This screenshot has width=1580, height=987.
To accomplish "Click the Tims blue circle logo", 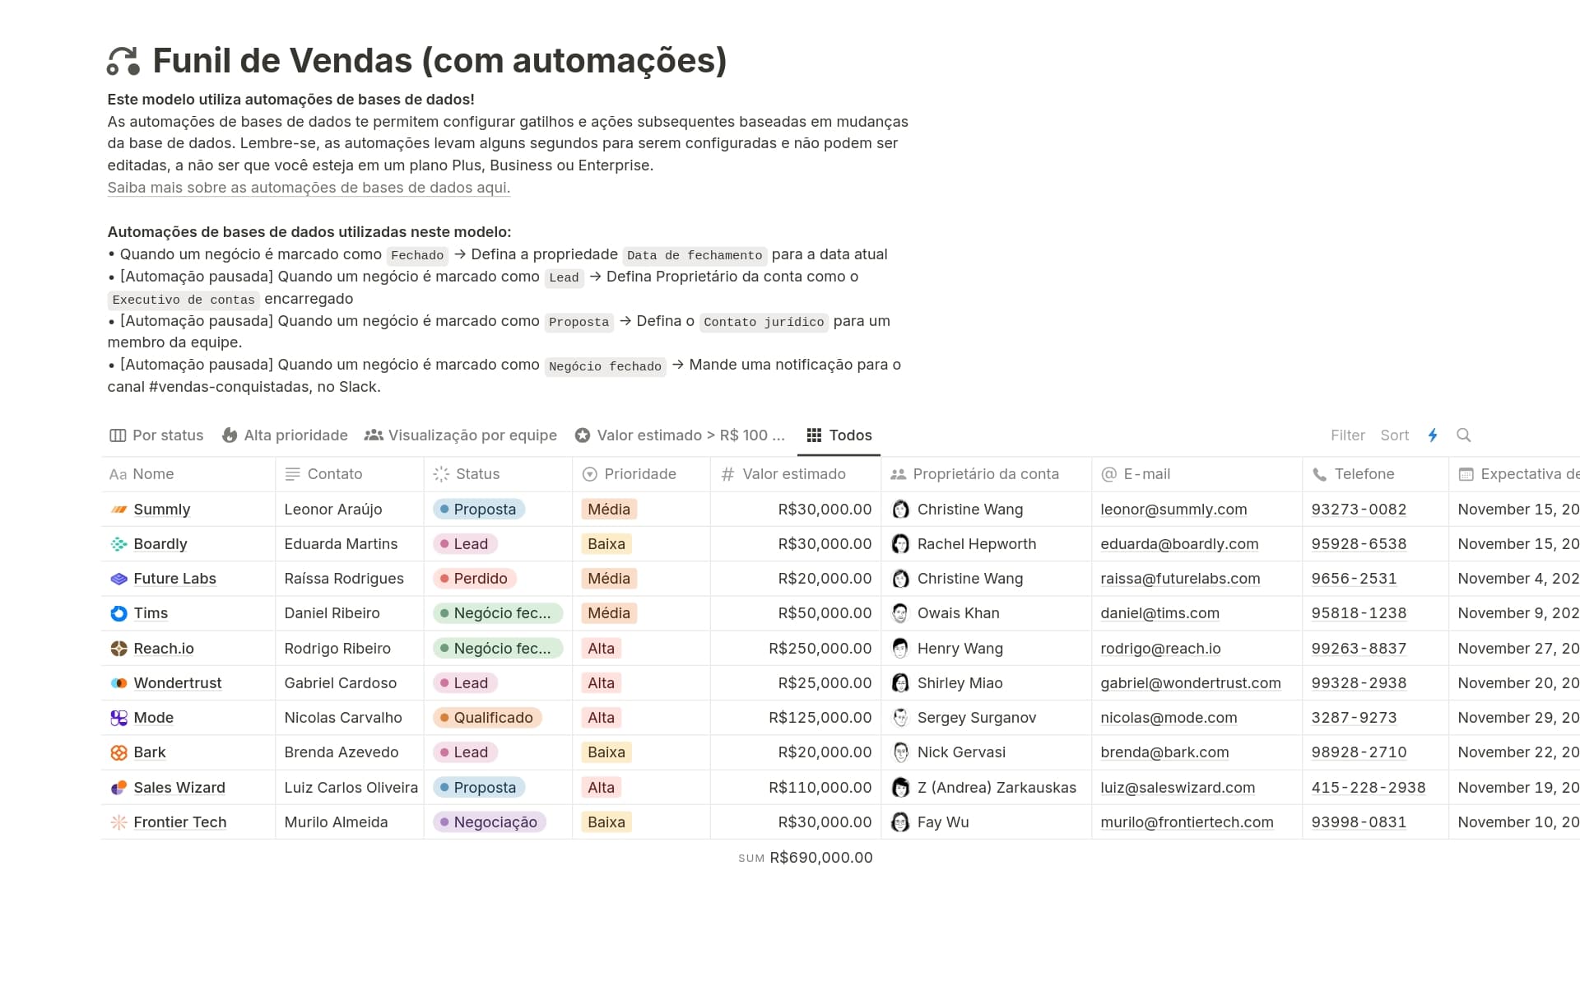I will (x=118, y=613).
